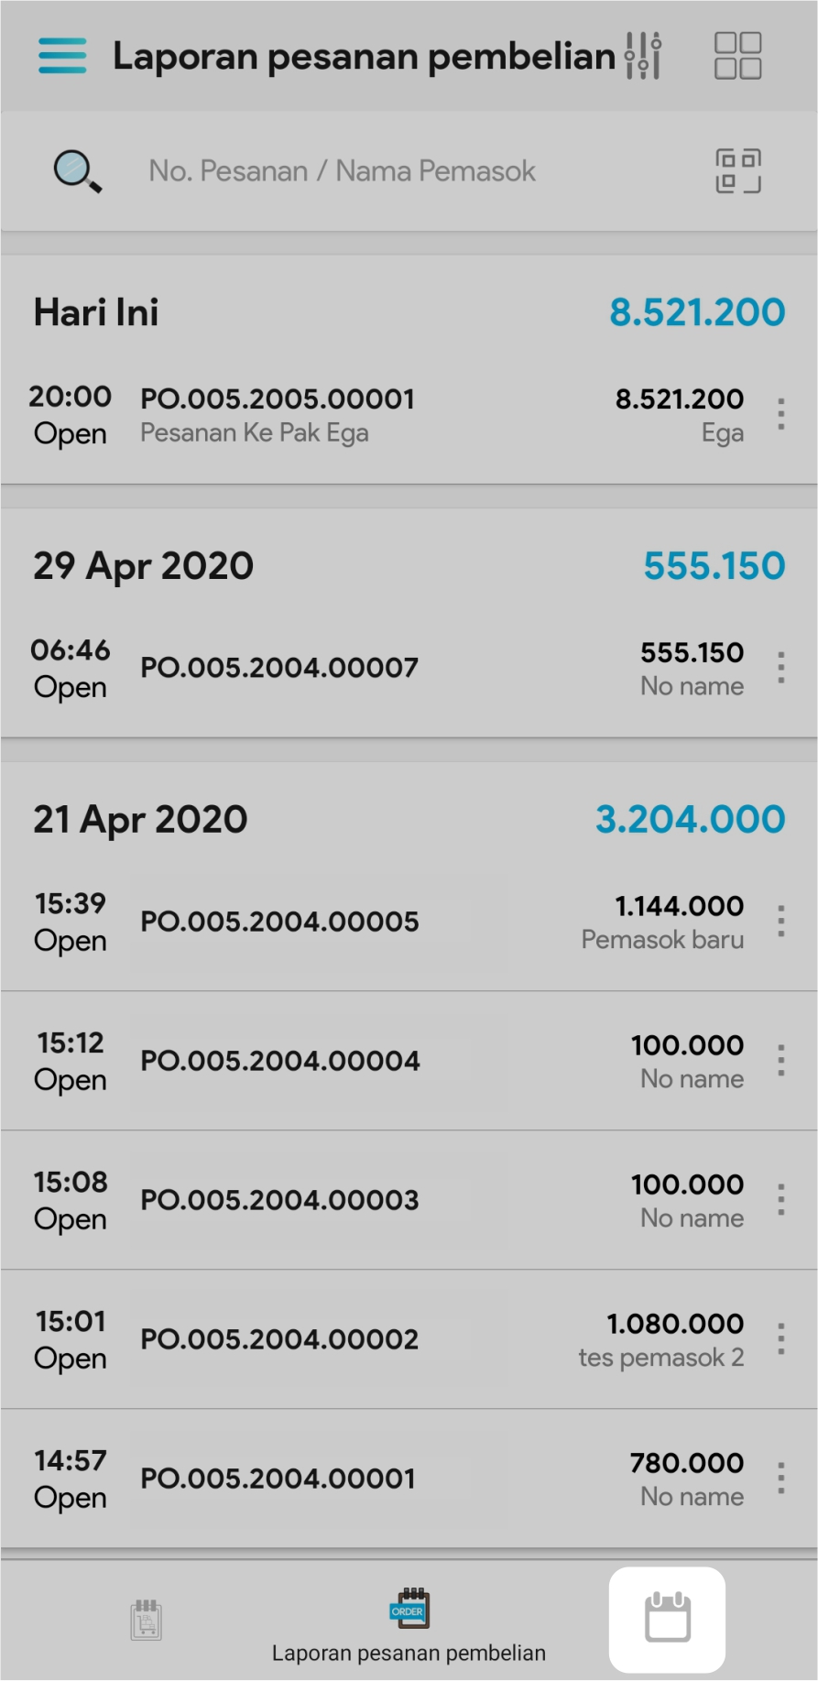Open the calendar date picker tab
818x1681 pixels.
point(667,1619)
